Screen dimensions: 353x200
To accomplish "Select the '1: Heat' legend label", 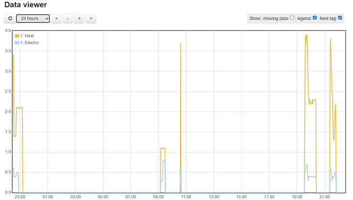I will pyautogui.click(x=27, y=36).
